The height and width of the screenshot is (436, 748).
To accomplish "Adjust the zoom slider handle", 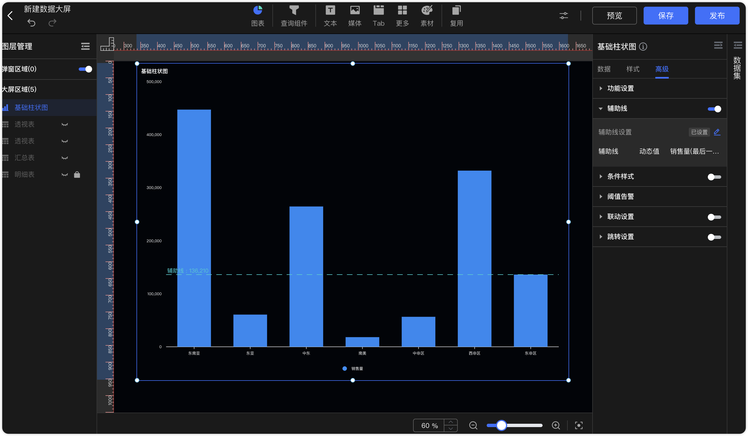I will pos(501,425).
